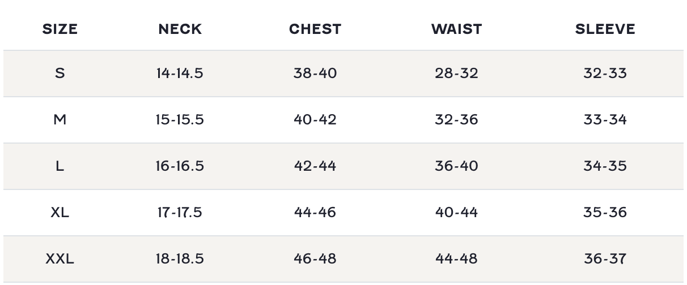
Task: Select the L size row label
Action: (x=60, y=166)
